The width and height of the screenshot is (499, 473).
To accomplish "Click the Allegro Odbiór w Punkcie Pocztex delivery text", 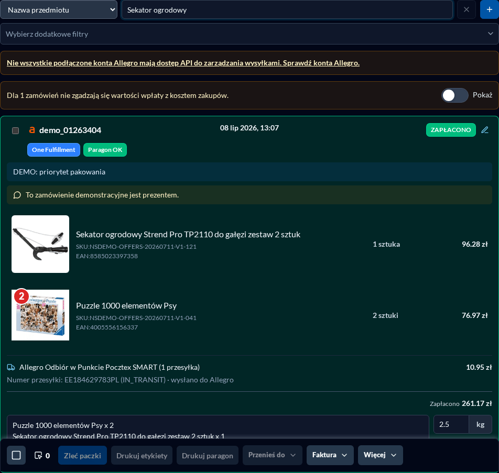I will click(x=110, y=367).
